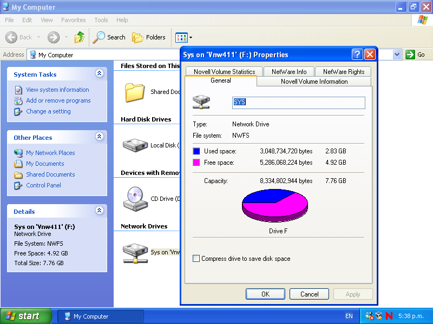The width and height of the screenshot is (433, 324).
Task: Click the EN language indicator
Action: (x=349, y=316)
